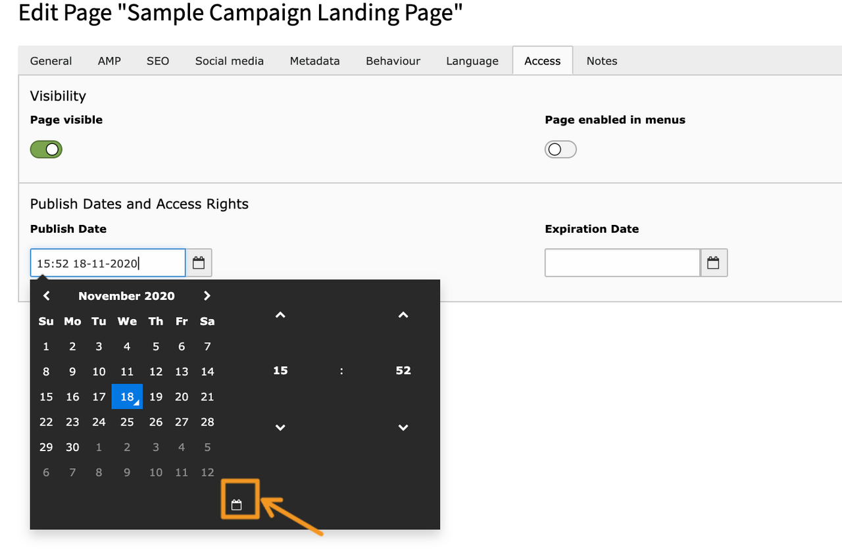The height and width of the screenshot is (559, 842).
Task: Switch to the SEO tab
Action: click(157, 61)
